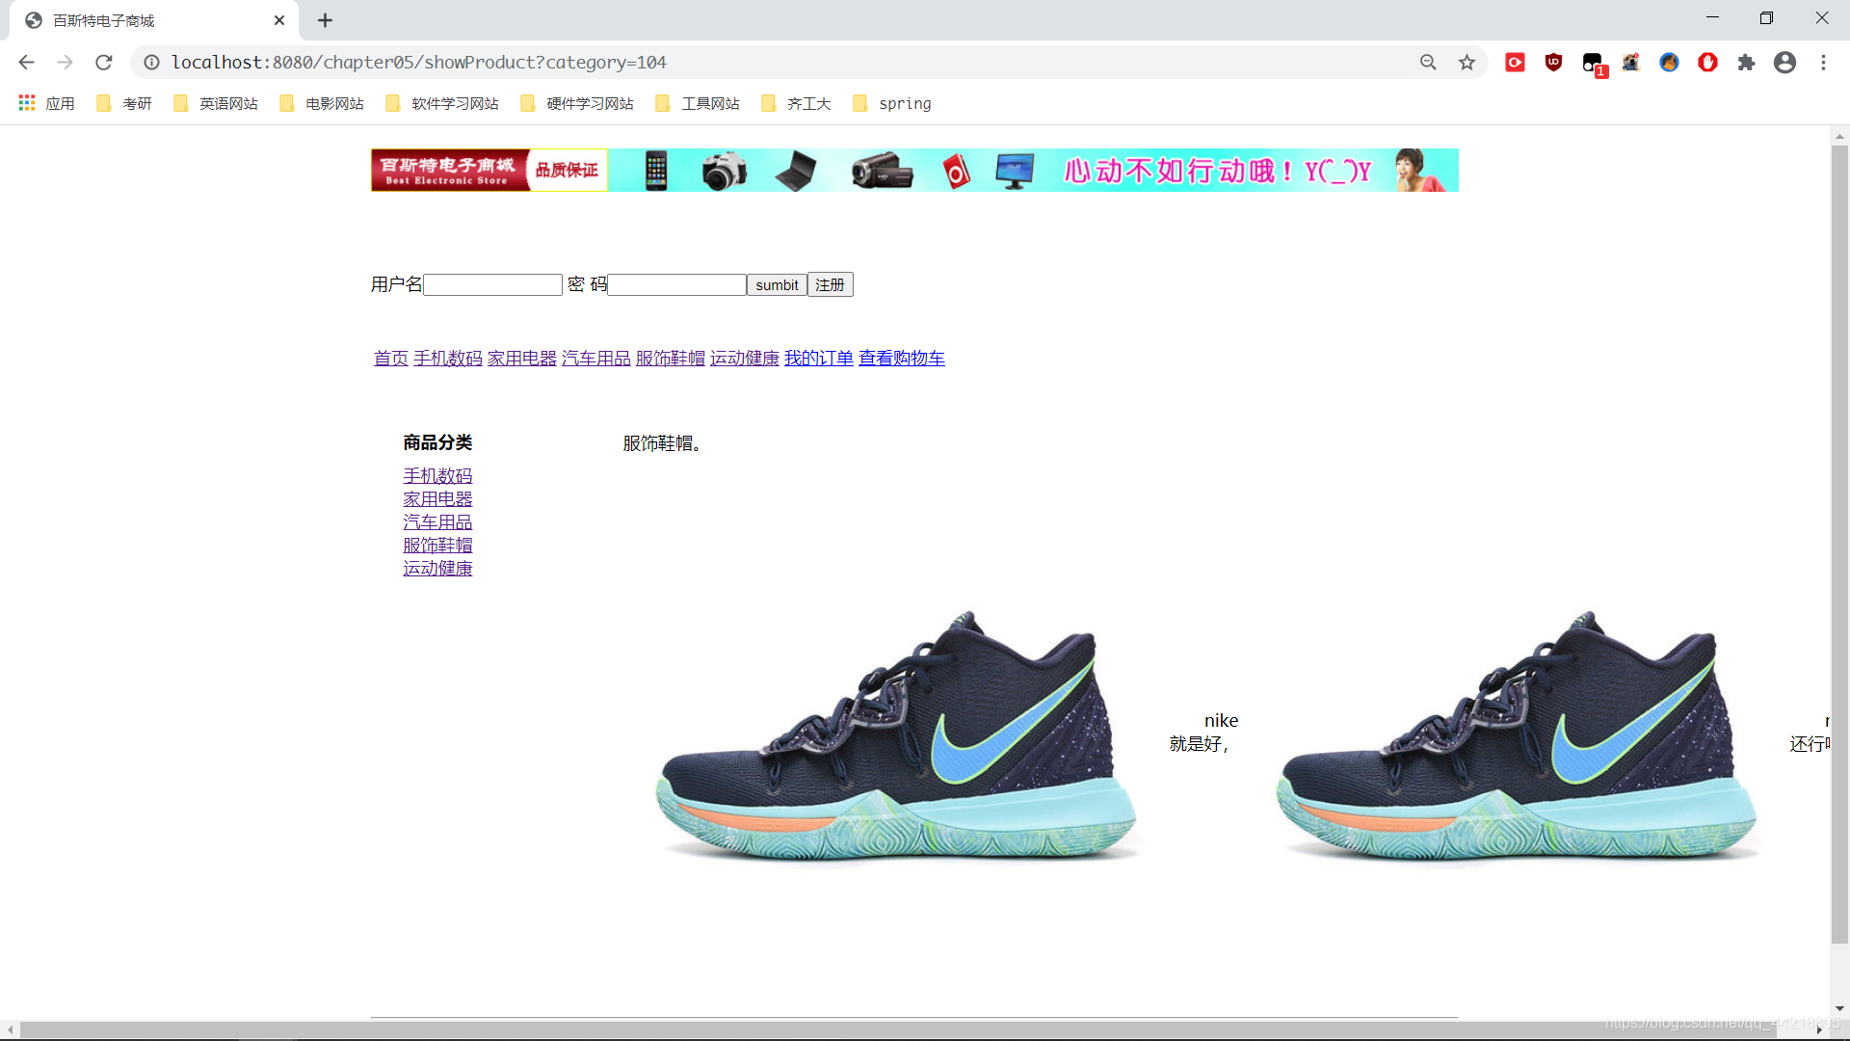This screenshot has width=1850, height=1041.
Task: Open the extension with badge 1
Action: [x=1594, y=65]
